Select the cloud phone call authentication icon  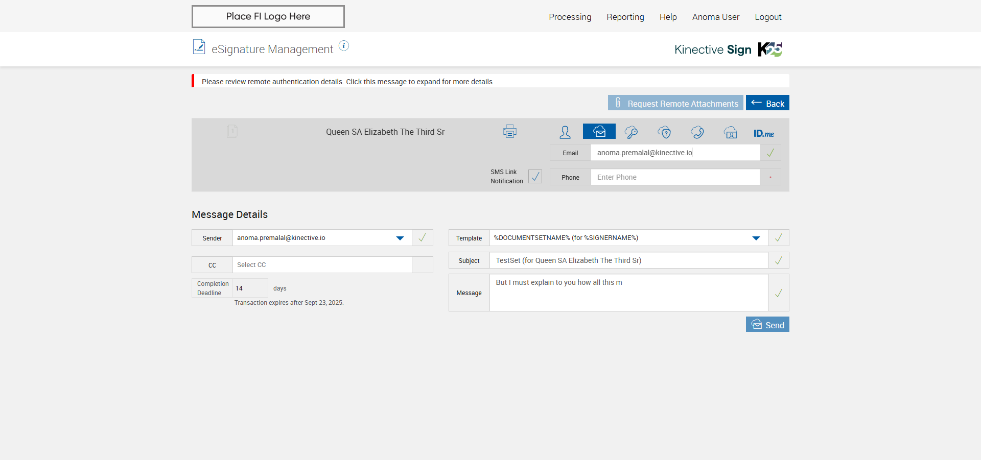coord(697,132)
